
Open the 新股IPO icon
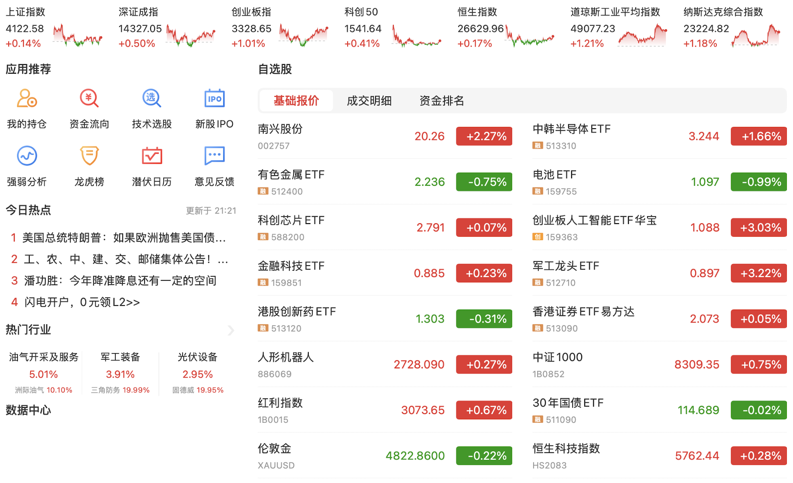point(214,99)
